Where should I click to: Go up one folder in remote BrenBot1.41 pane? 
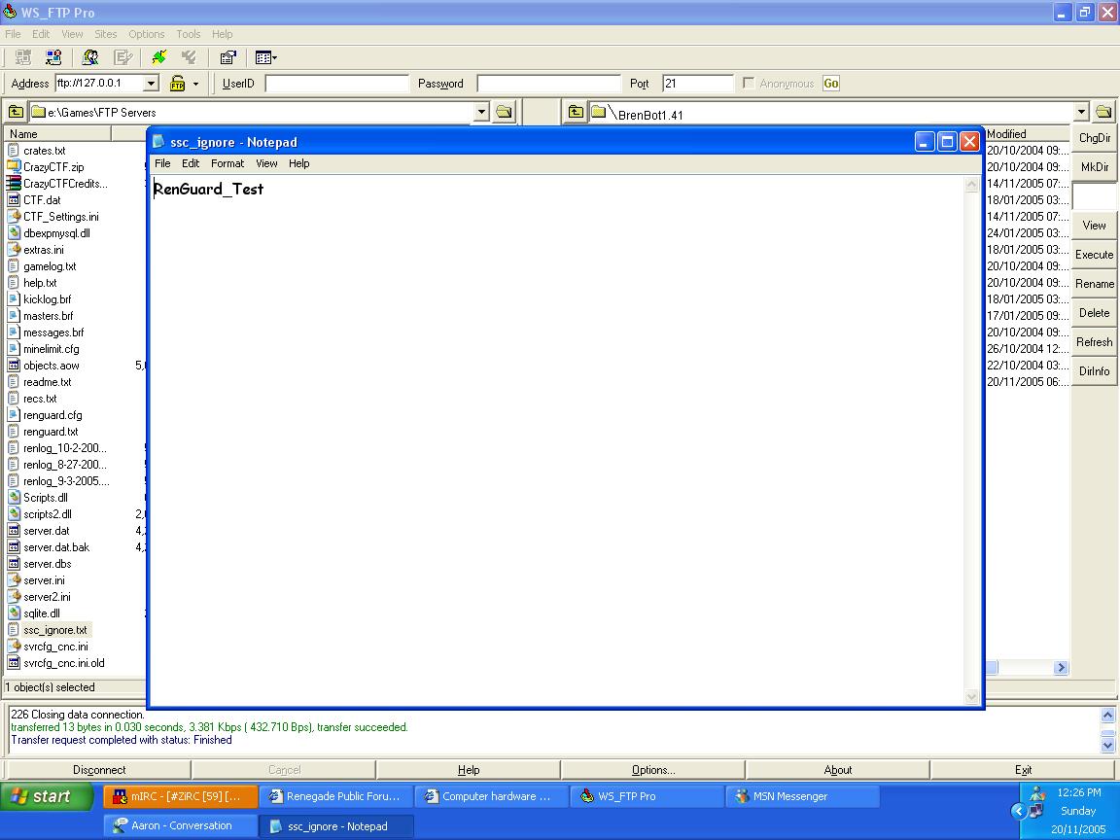pos(576,113)
